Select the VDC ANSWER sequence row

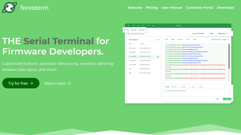(144, 52)
